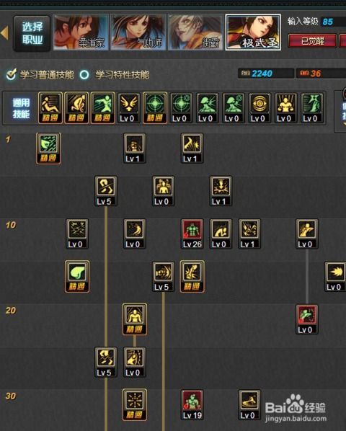Select the 气功师 class portrait
Image resolution: width=346 pixels, height=431 pixels.
(138, 32)
